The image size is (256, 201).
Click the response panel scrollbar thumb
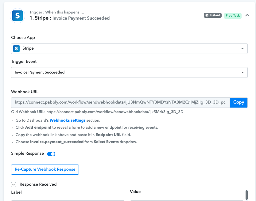[246, 195]
